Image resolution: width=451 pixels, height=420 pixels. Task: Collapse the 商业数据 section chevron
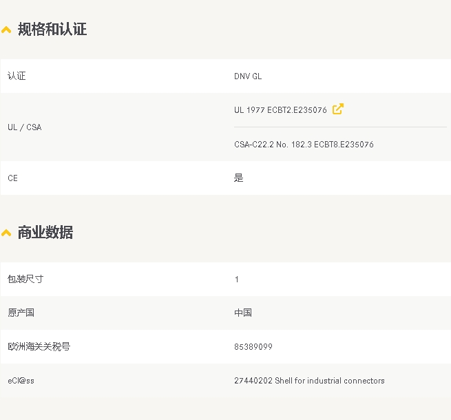pyautogui.click(x=6, y=233)
